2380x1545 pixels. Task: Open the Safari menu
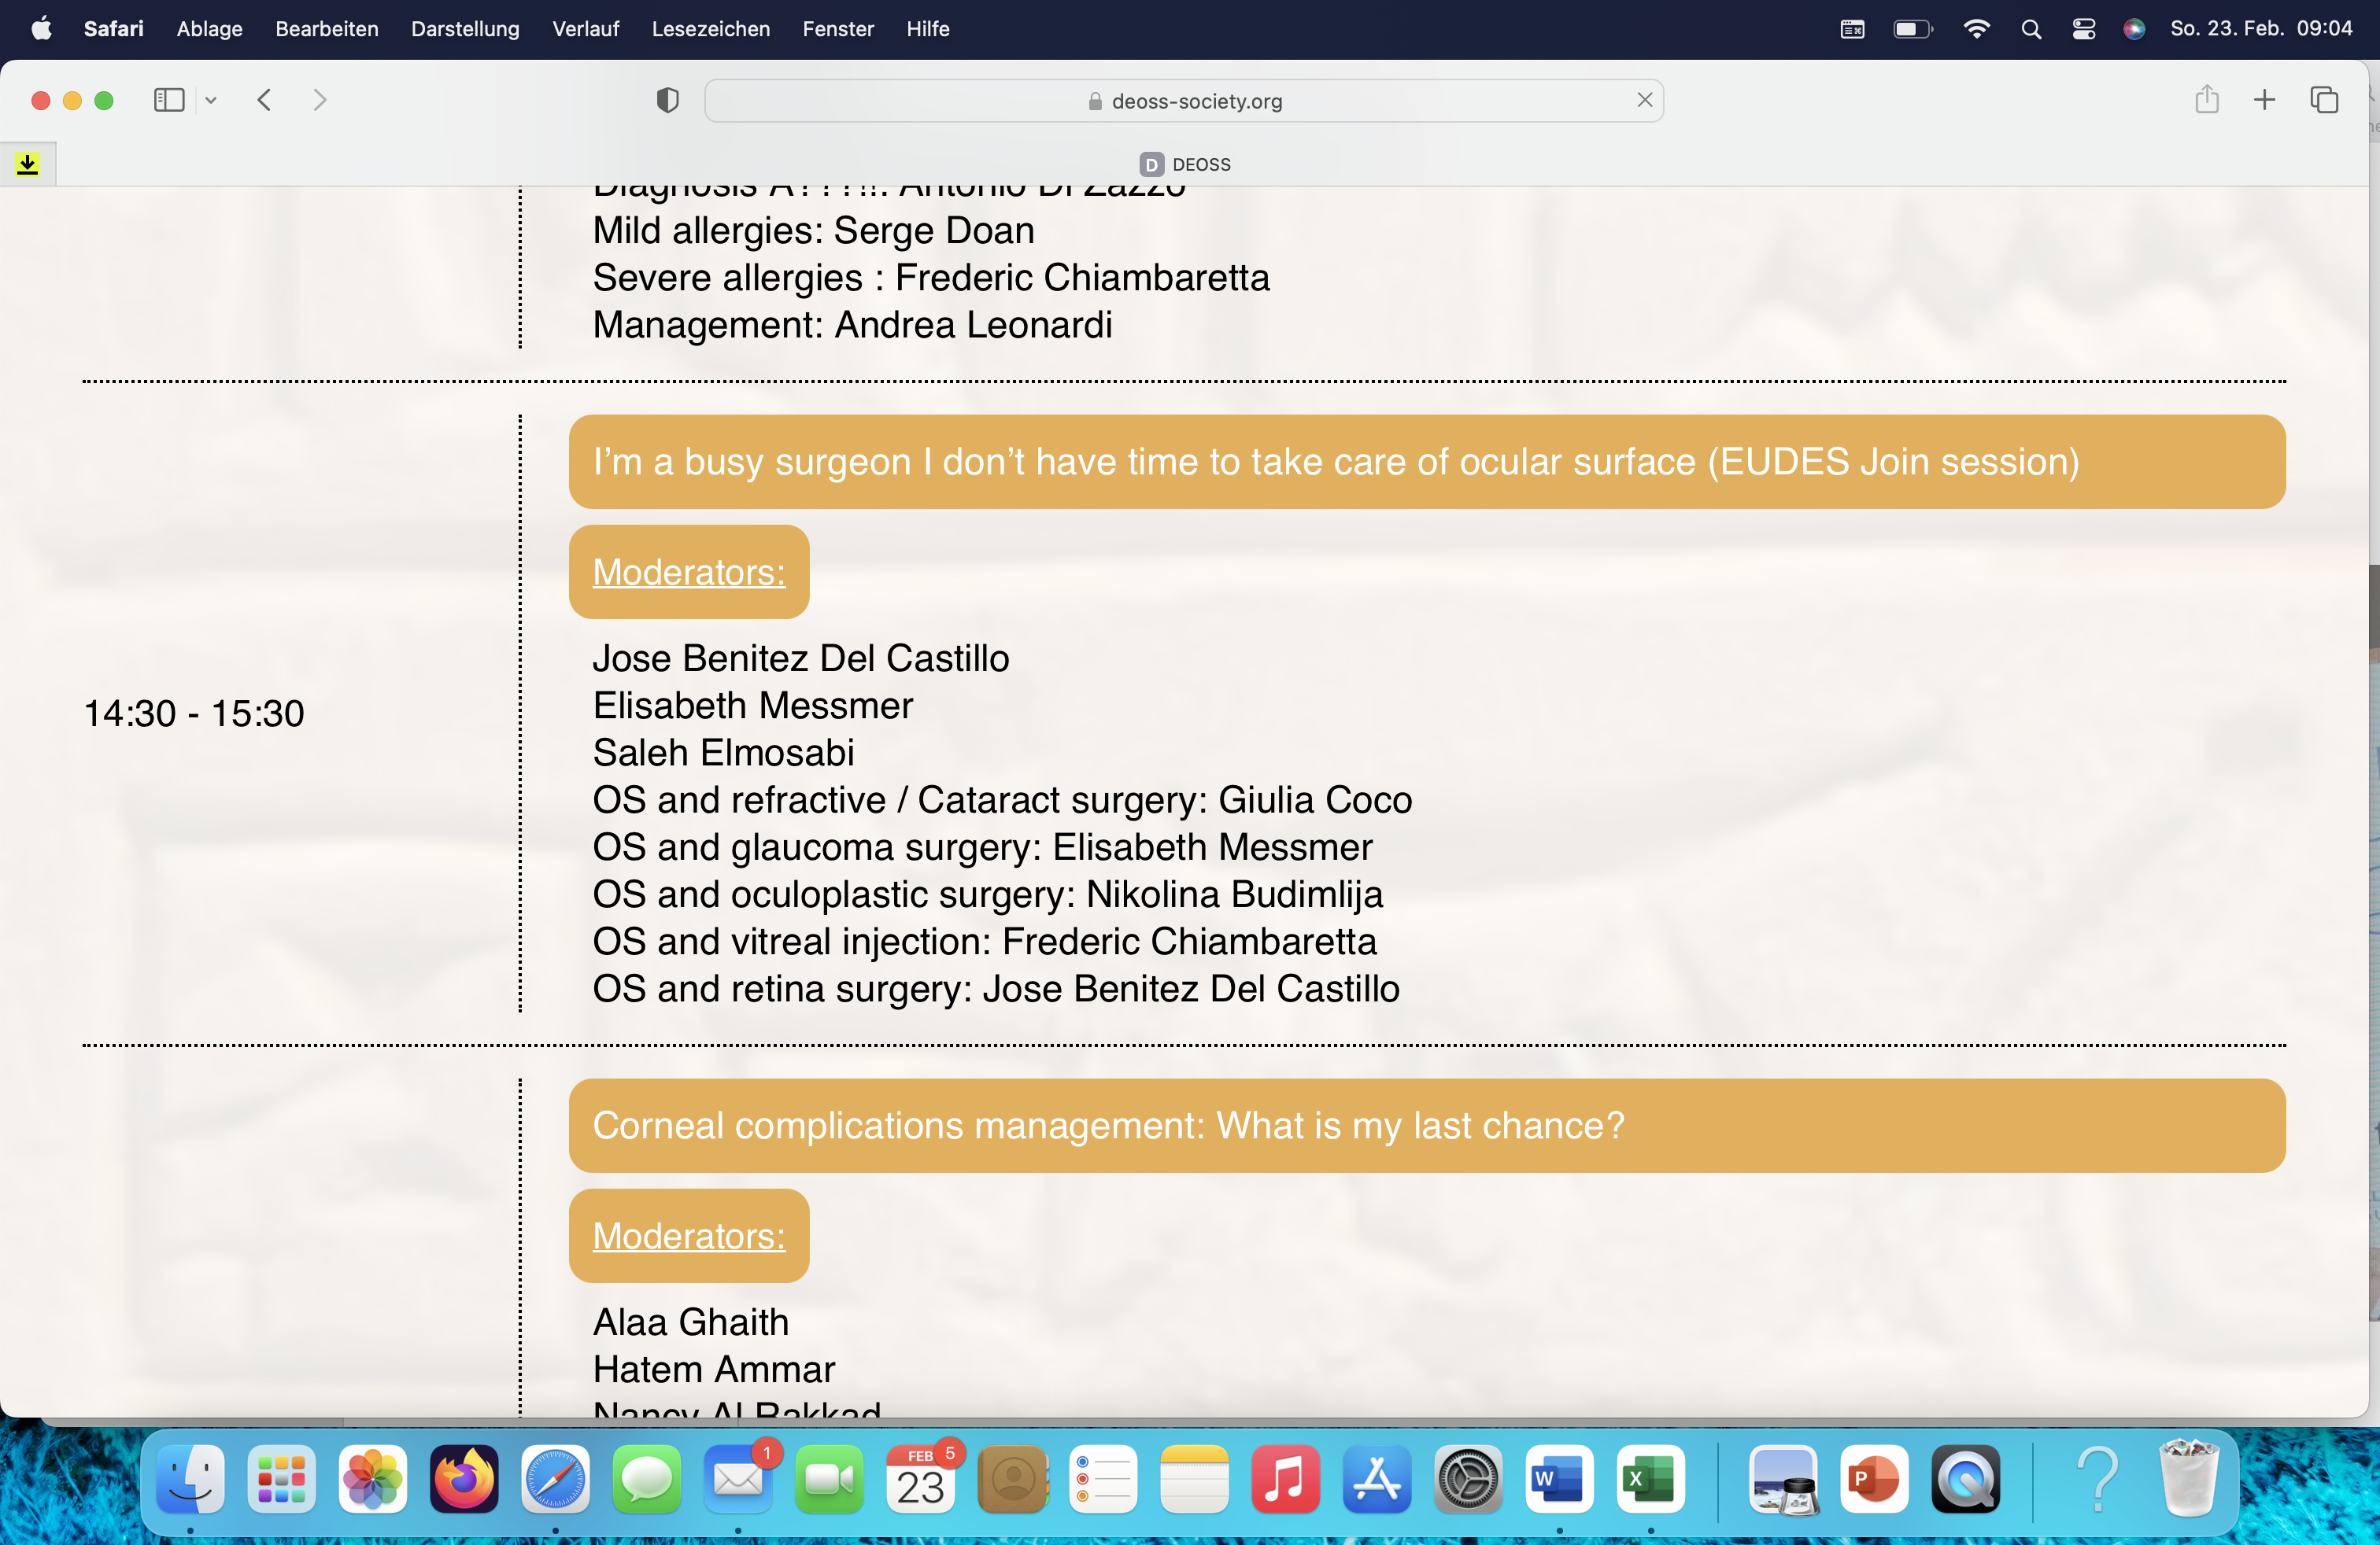coord(113,28)
